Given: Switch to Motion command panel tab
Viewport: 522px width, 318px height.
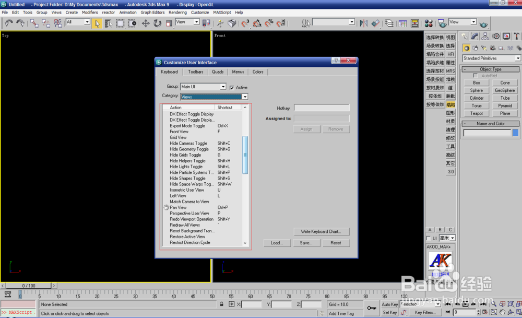Looking at the screenshot, I should point(496,37).
